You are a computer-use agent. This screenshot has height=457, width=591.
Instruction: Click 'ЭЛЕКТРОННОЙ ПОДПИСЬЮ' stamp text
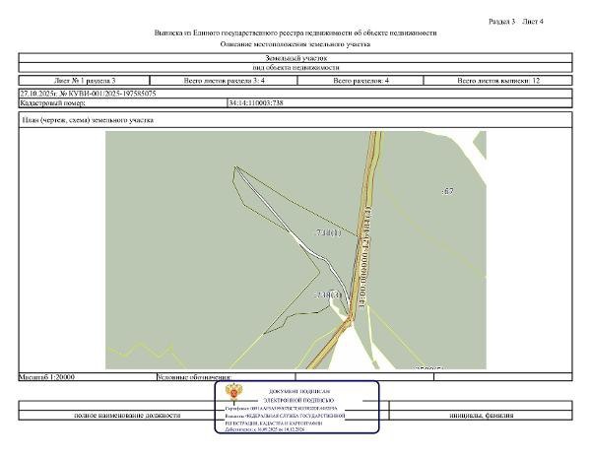[x=298, y=401]
